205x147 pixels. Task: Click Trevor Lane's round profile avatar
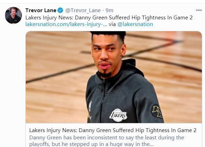pos(13,15)
